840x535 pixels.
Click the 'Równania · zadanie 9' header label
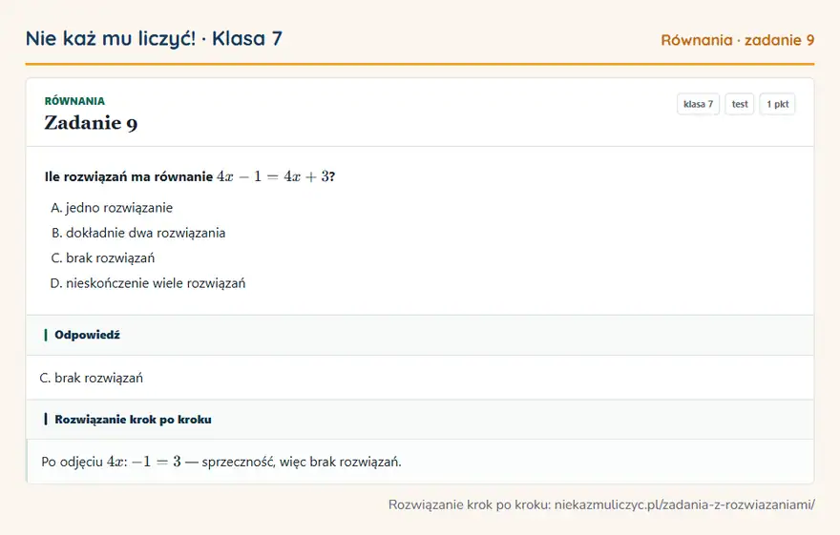(737, 40)
